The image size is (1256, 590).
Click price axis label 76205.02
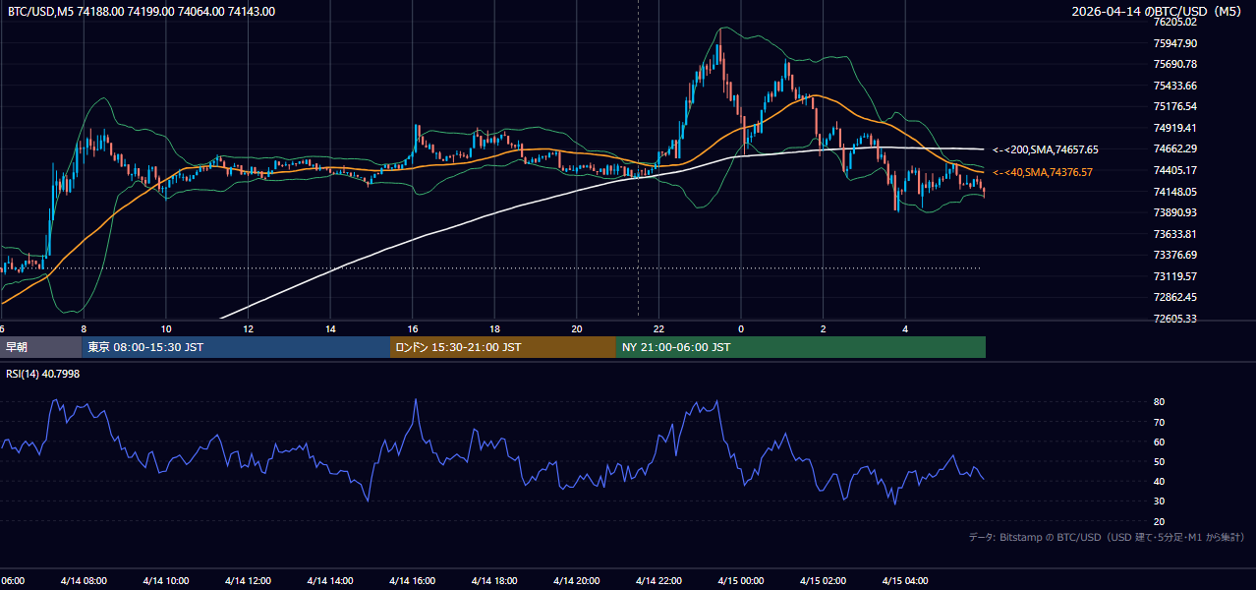(1175, 22)
